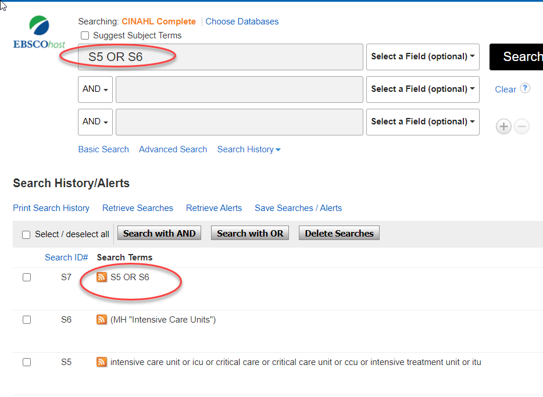Click the second search term input field
The image size is (543, 397).
pyautogui.click(x=239, y=90)
